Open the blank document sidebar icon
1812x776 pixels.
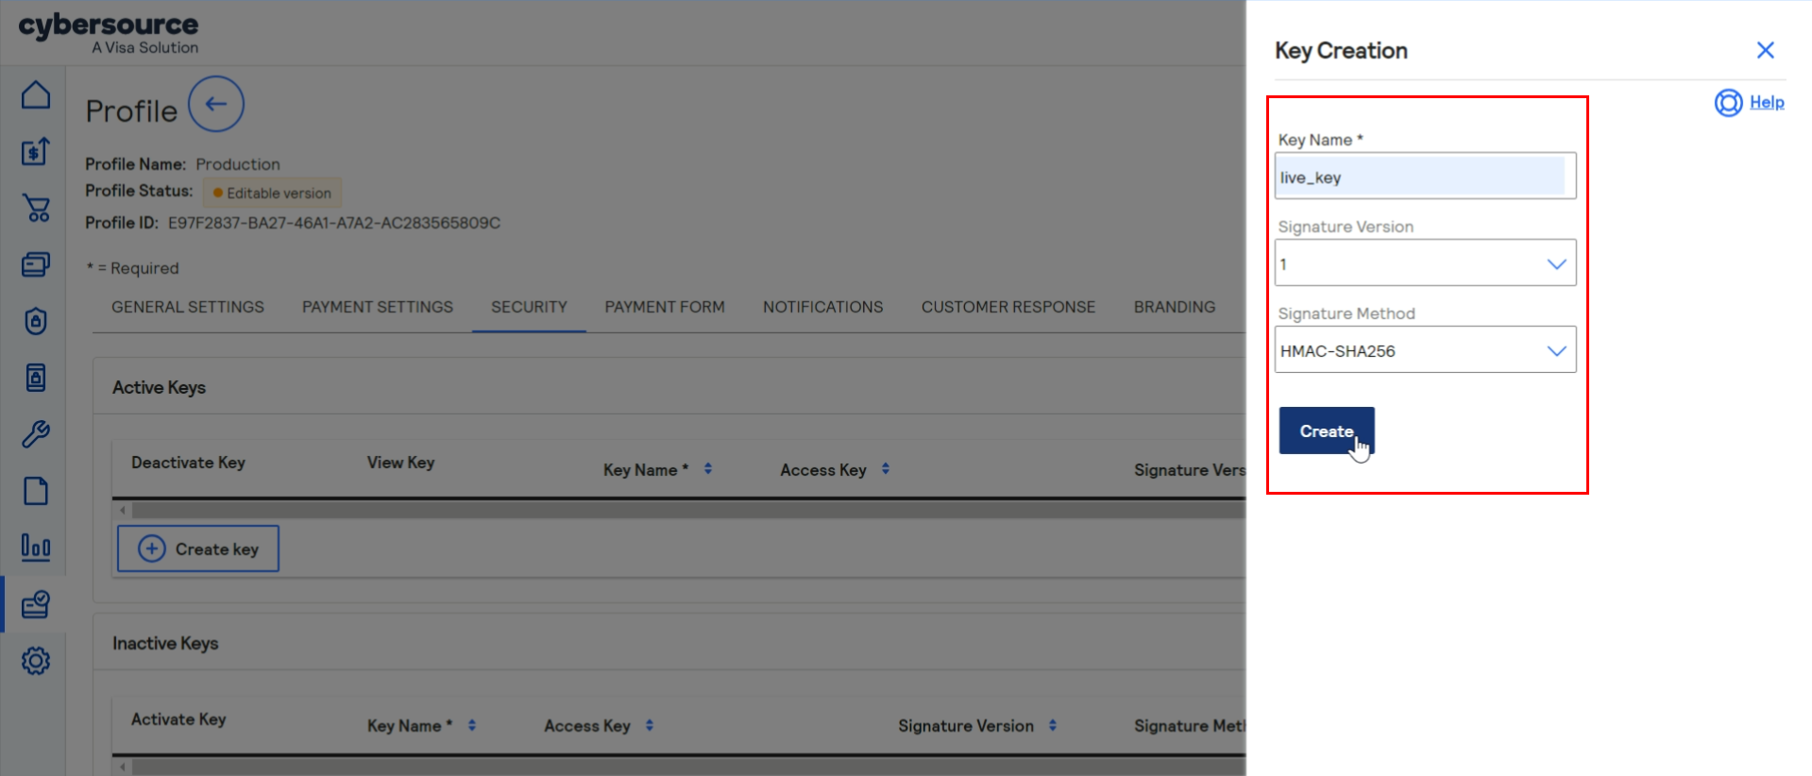(x=36, y=491)
